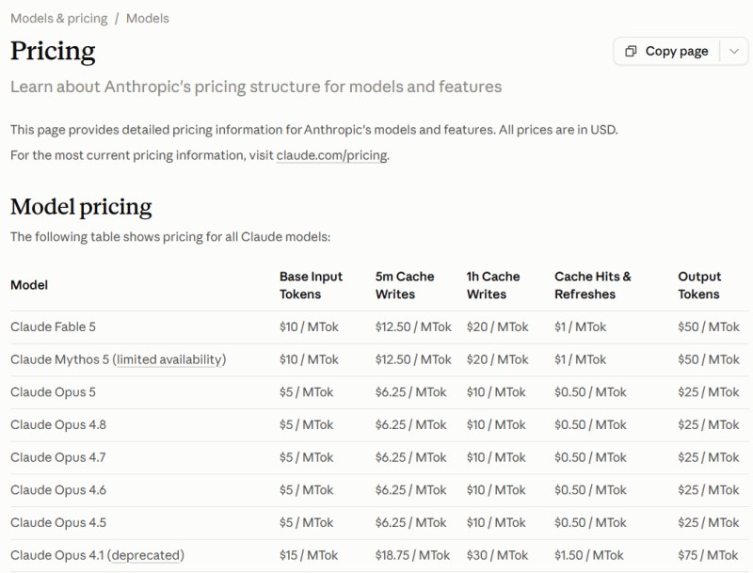Click the Learn about Anthropic's pricing structure subtitle
753x573 pixels.
tap(256, 87)
